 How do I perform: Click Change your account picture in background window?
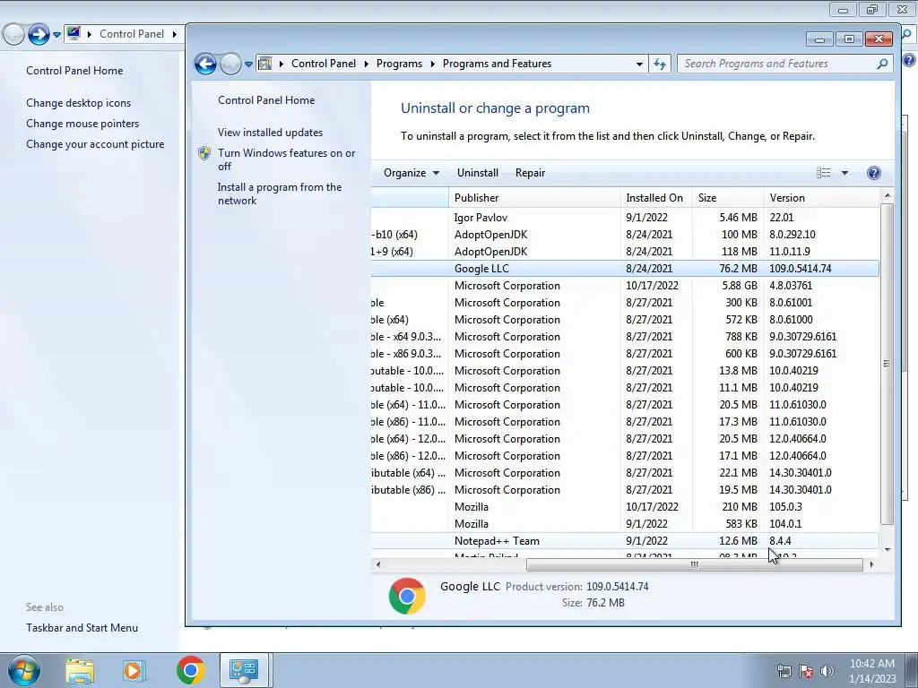(95, 144)
